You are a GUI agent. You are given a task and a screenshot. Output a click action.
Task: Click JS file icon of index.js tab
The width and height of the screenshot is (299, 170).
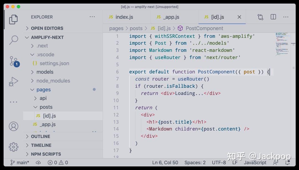click(111, 17)
